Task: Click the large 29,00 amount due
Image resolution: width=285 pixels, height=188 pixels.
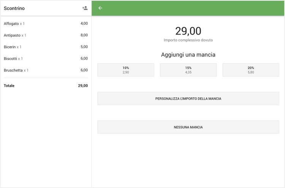Action: click(x=188, y=31)
